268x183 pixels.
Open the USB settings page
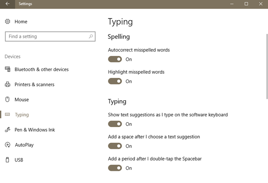coord(19,160)
